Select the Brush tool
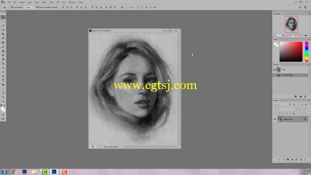The height and width of the screenshot is (175, 311). click(x=3, y=47)
